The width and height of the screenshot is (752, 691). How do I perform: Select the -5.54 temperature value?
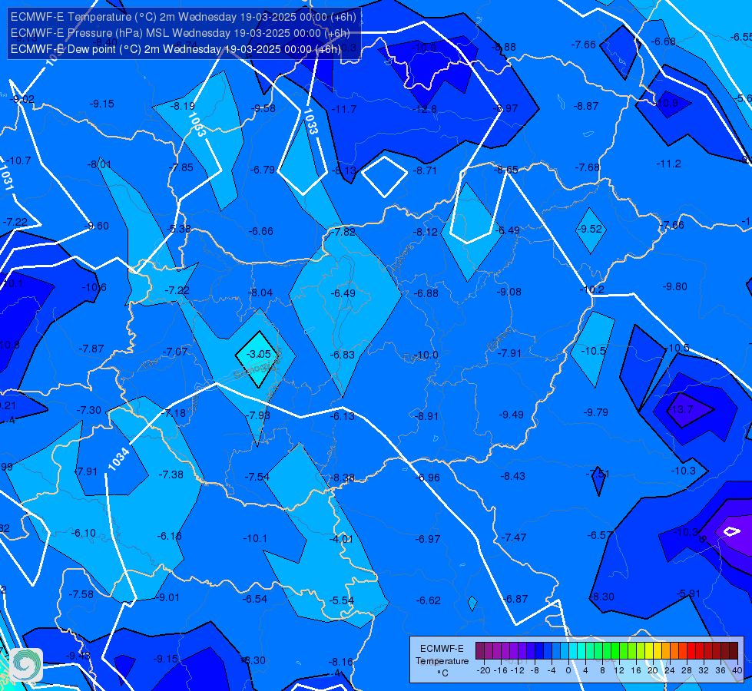tap(342, 600)
